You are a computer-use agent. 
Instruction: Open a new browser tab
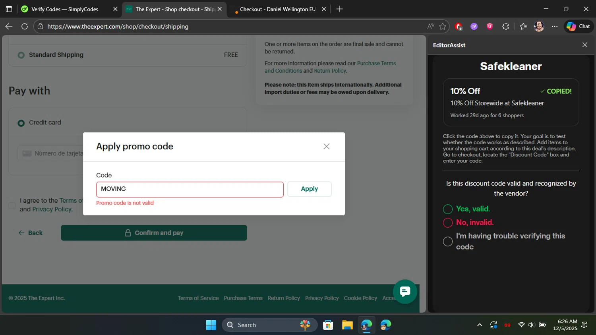pos(339,9)
